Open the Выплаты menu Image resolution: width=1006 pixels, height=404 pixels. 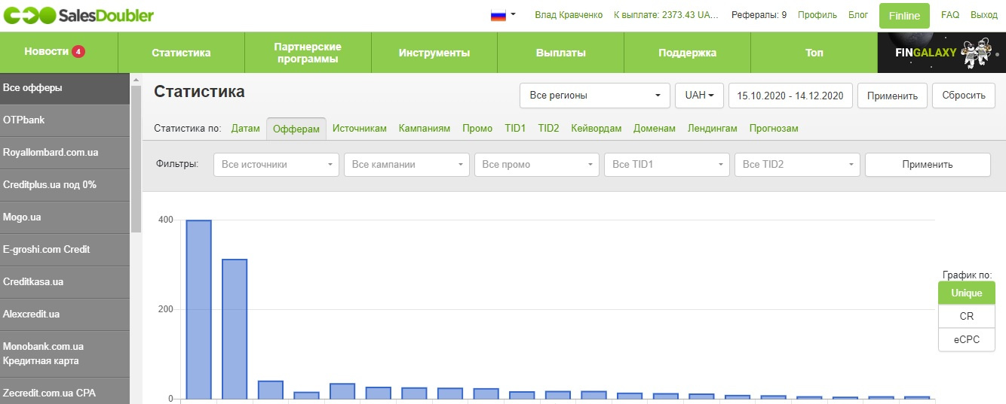coord(561,53)
